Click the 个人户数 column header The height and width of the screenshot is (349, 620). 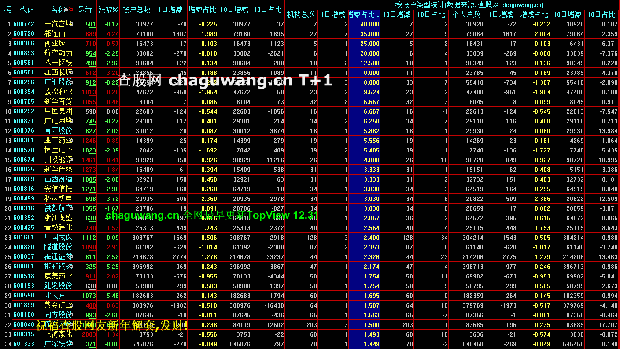pos(466,15)
